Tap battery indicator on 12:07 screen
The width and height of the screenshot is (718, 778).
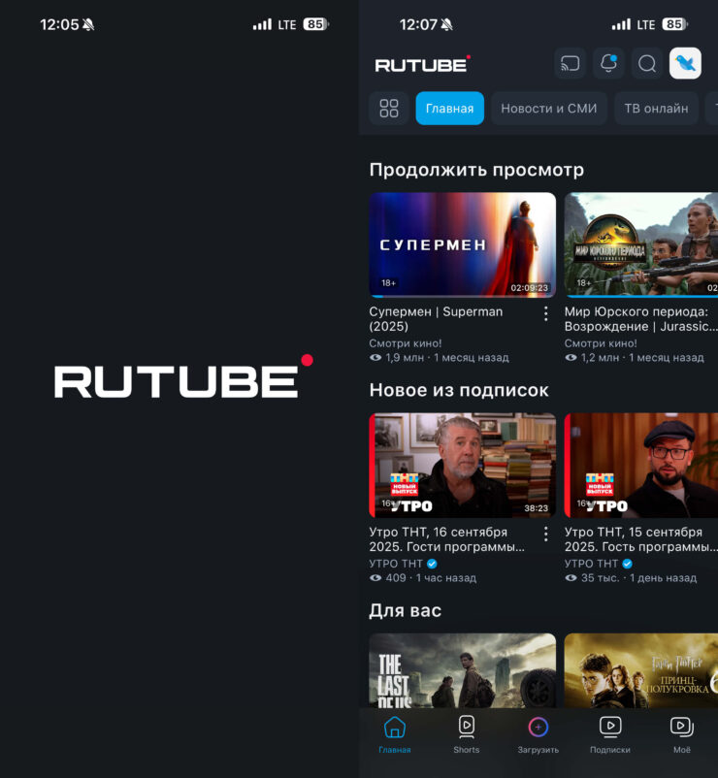click(675, 24)
